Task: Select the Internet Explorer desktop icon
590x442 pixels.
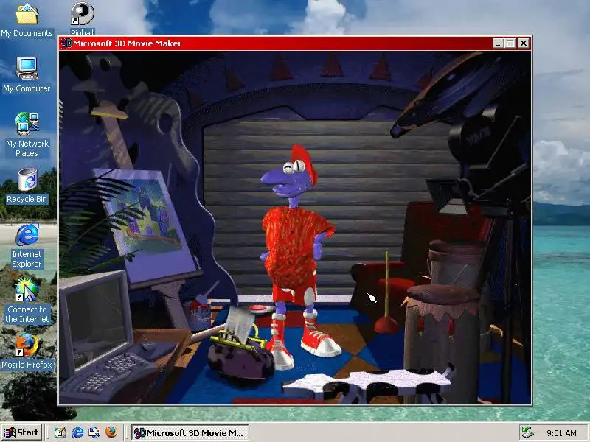Action: (27, 246)
